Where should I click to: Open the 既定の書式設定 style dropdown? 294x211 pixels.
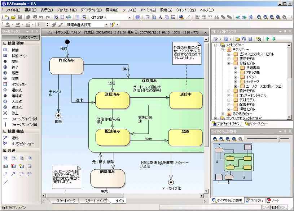coord(106,25)
